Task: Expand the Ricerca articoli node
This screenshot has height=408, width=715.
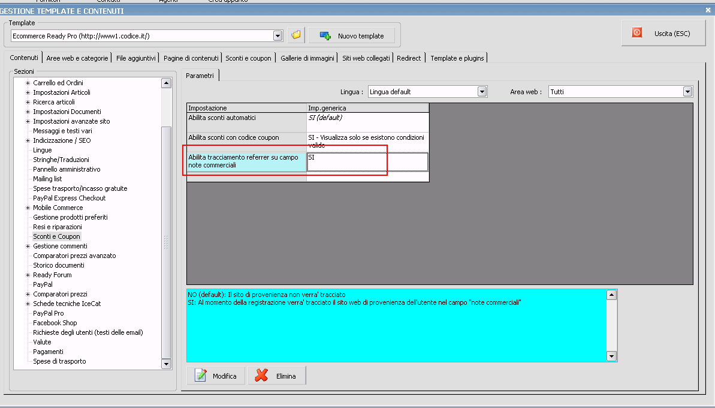Action: click(x=28, y=102)
